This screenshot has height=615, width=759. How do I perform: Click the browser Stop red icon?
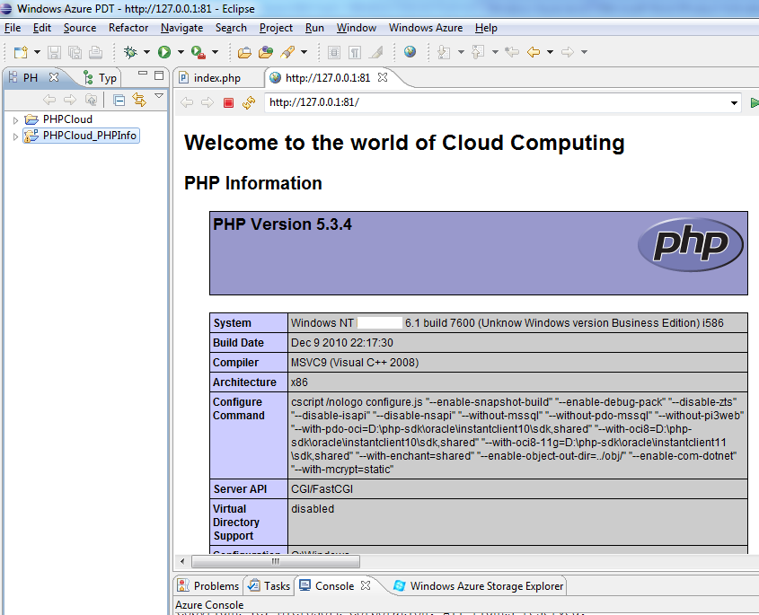point(228,102)
